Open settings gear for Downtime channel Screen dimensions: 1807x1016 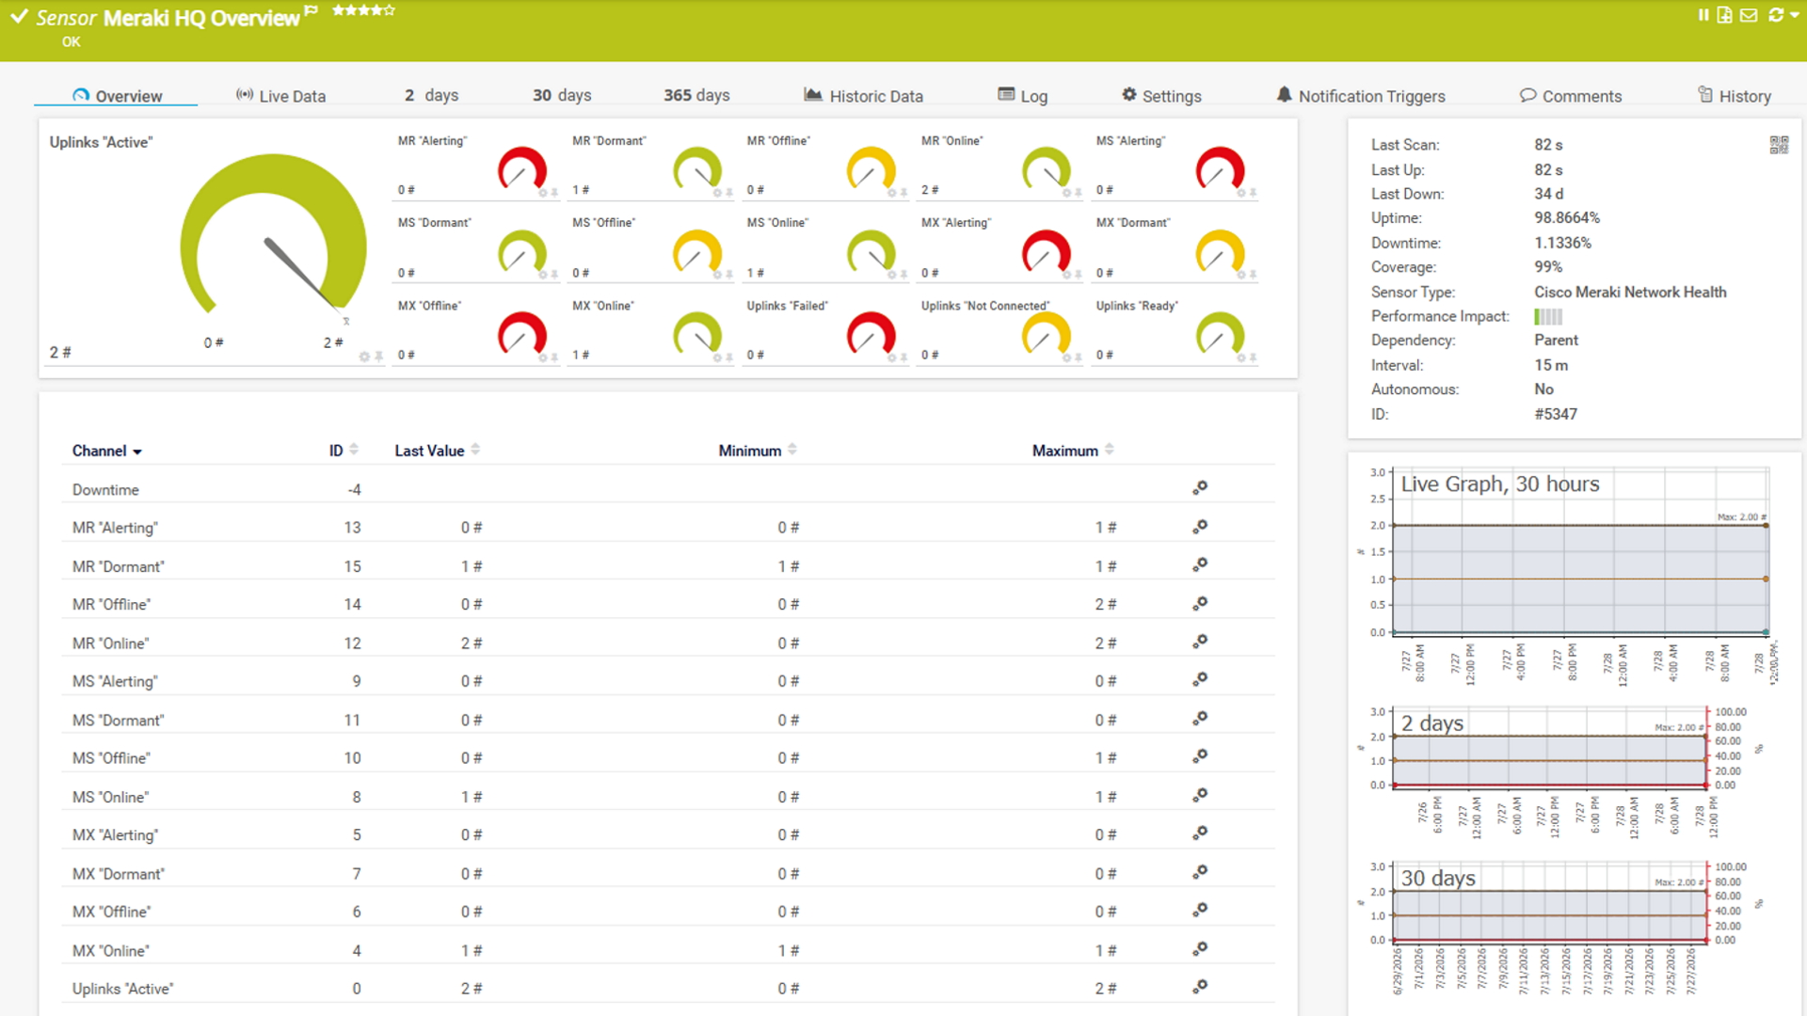pos(1200,487)
